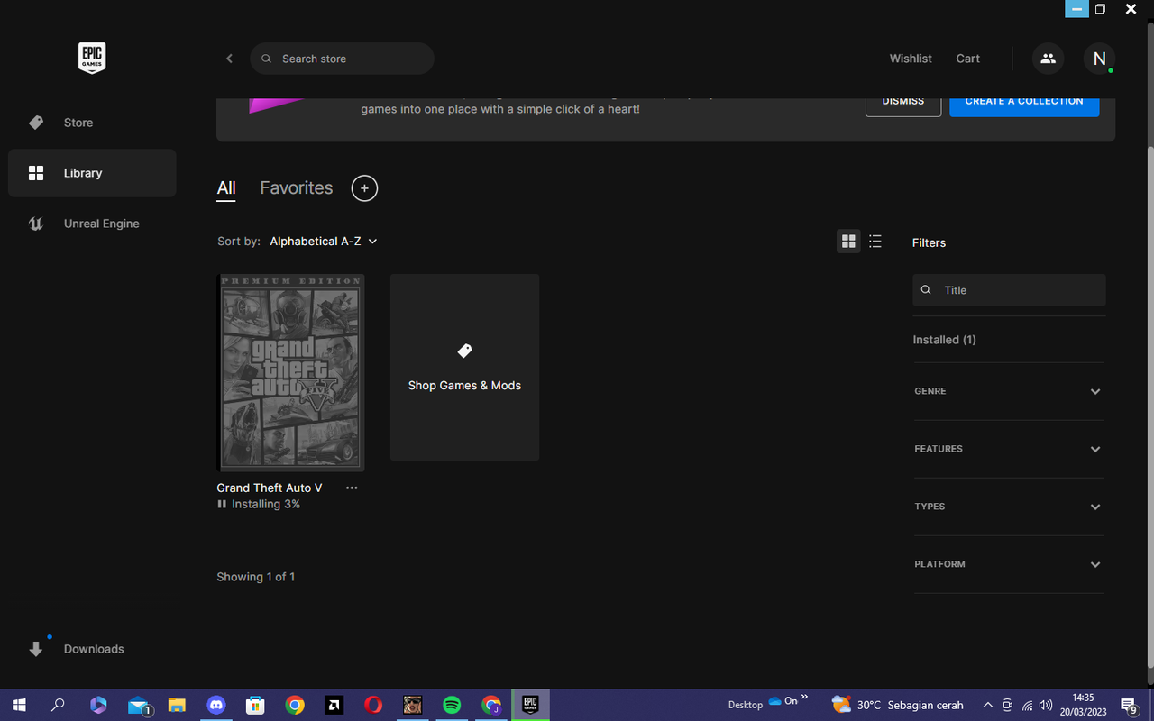Click the Meet Now camera tray icon

pos(1007,705)
